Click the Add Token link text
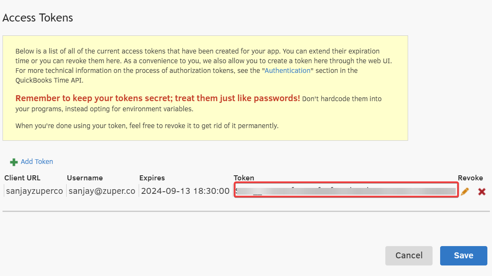 point(37,162)
